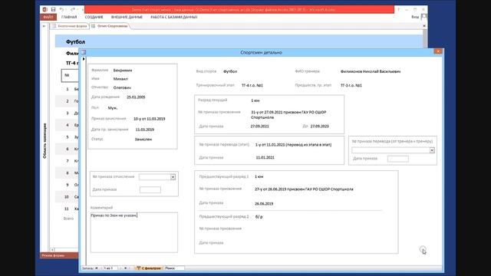Click the Вид спорта value Футбол

[230, 71]
